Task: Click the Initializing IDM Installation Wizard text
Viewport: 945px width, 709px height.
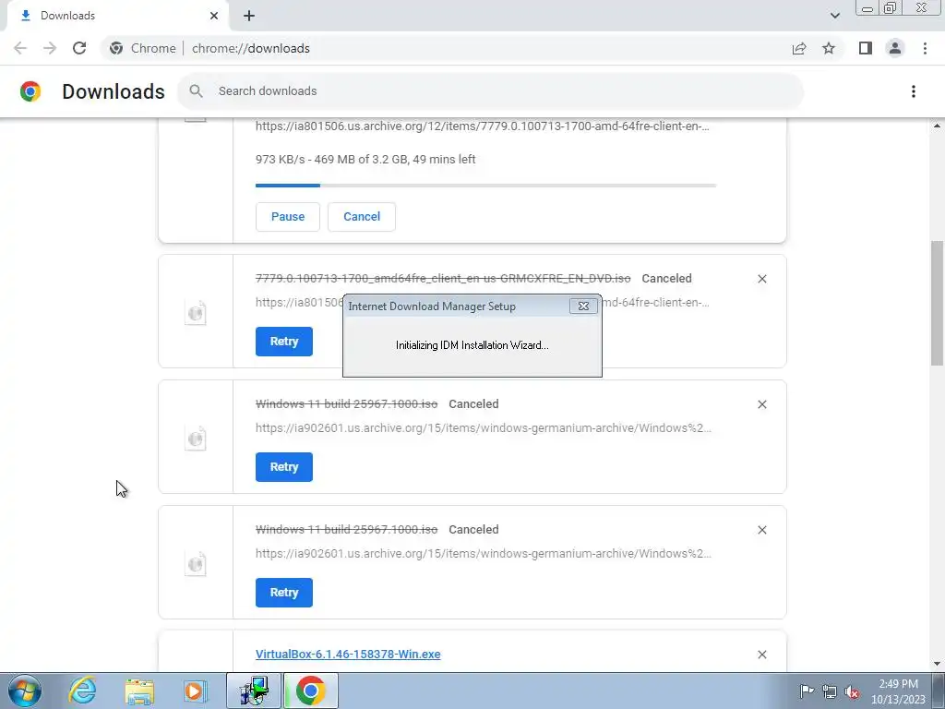Action: [472, 345]
